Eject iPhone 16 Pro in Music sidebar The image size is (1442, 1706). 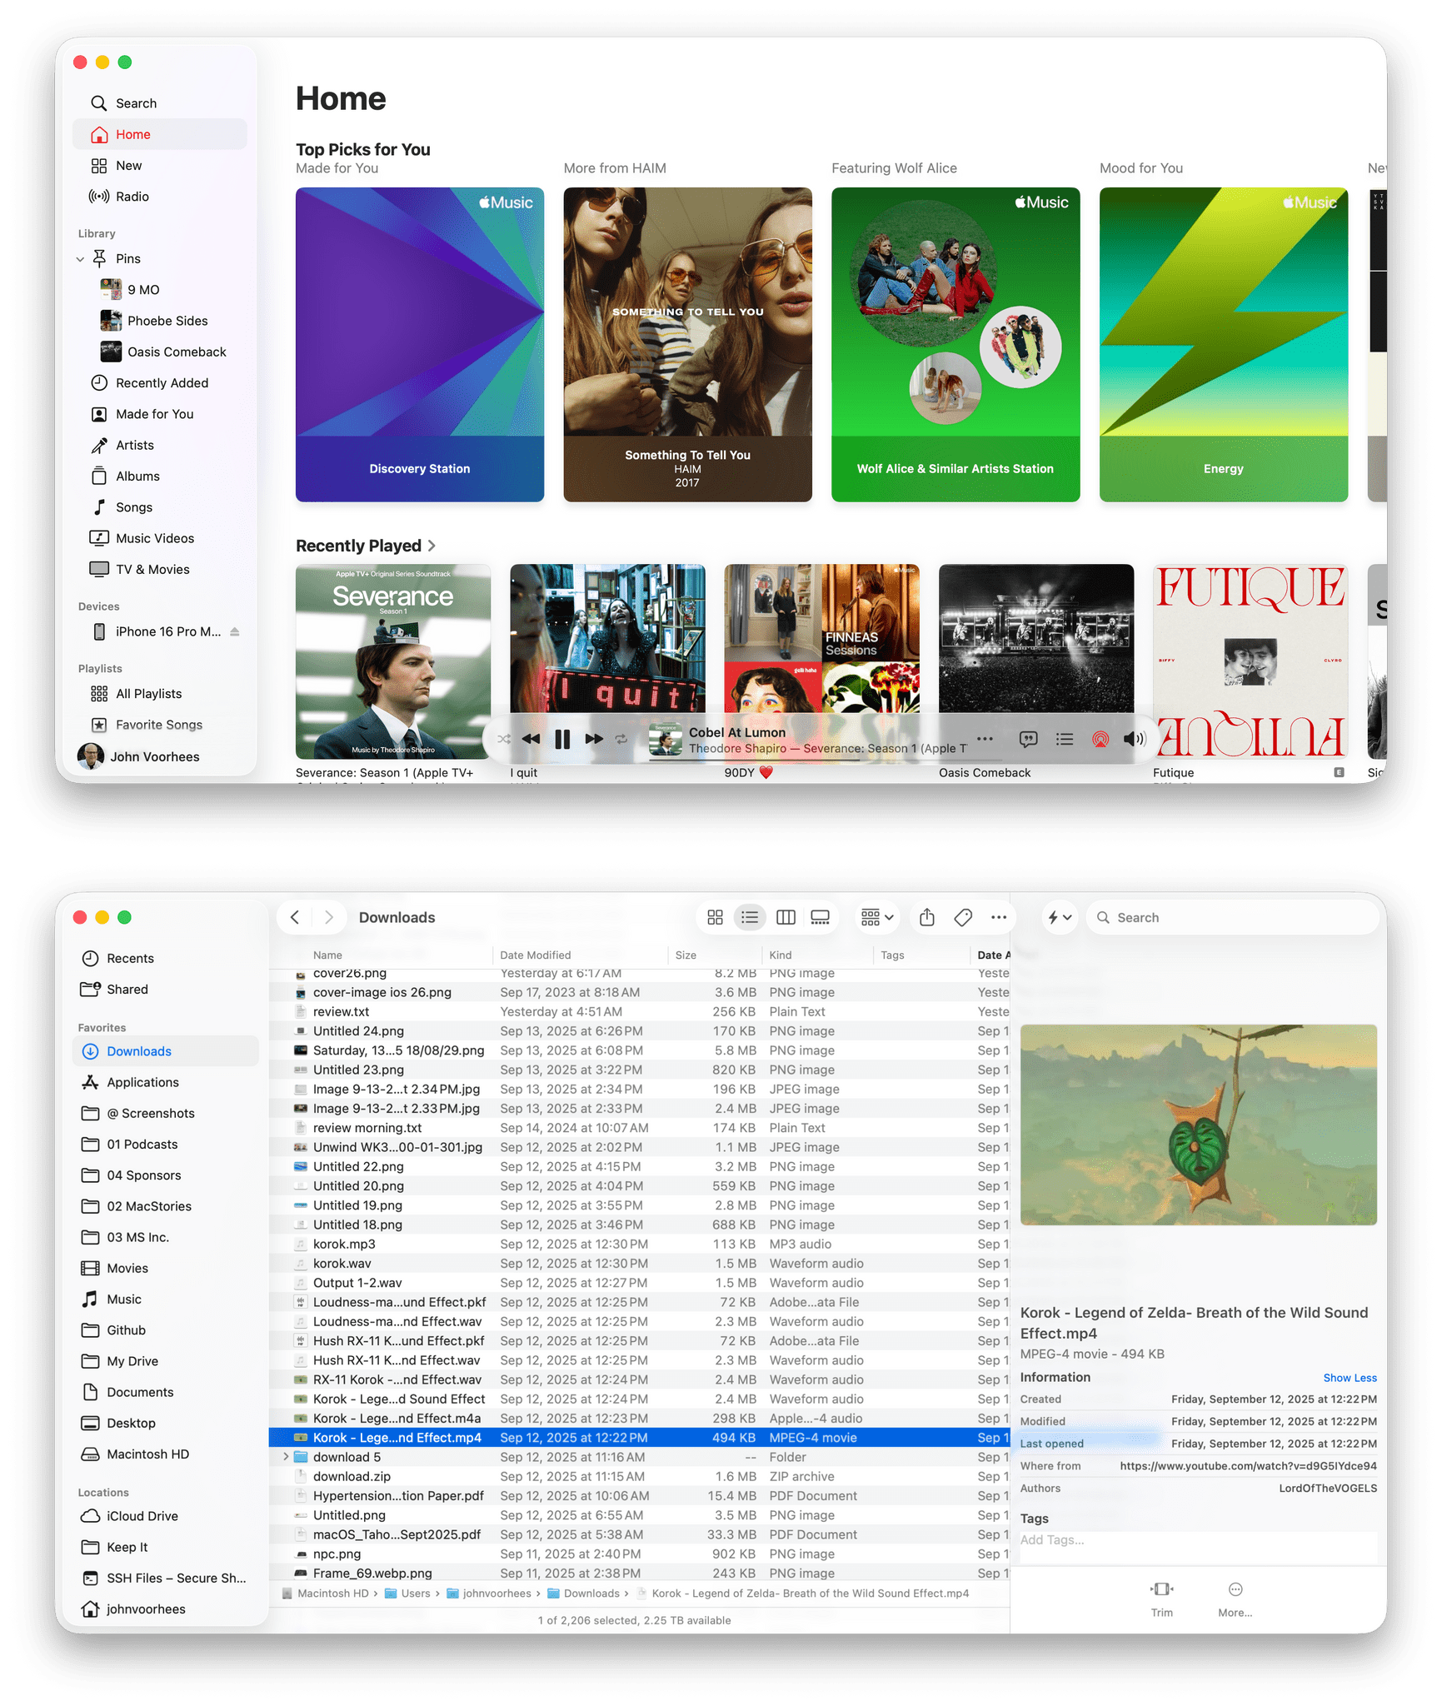tap(235, 631)
